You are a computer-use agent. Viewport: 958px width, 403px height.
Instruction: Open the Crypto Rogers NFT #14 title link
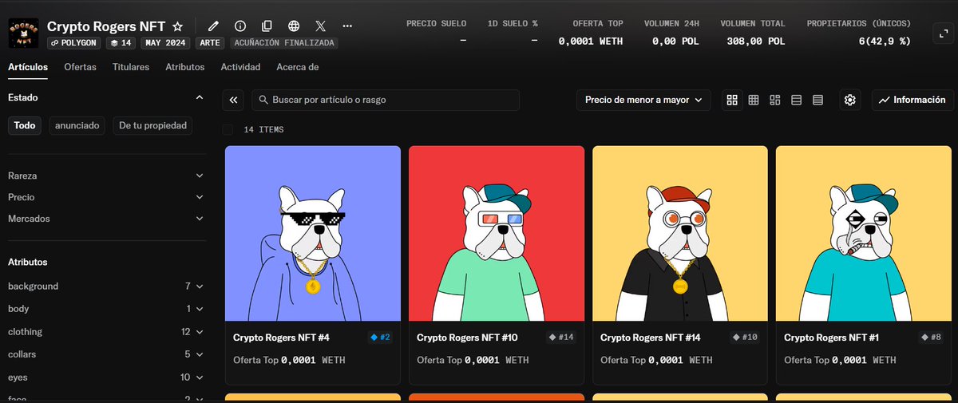(651, 338)
